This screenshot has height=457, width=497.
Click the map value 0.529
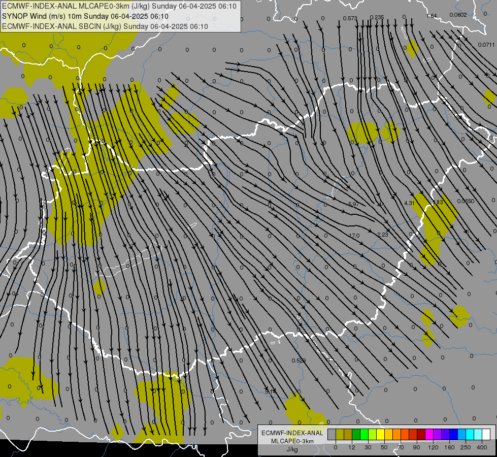299,361
